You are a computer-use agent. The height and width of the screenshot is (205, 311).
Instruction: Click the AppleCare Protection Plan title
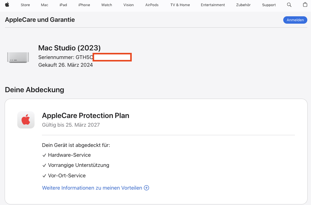86,116
